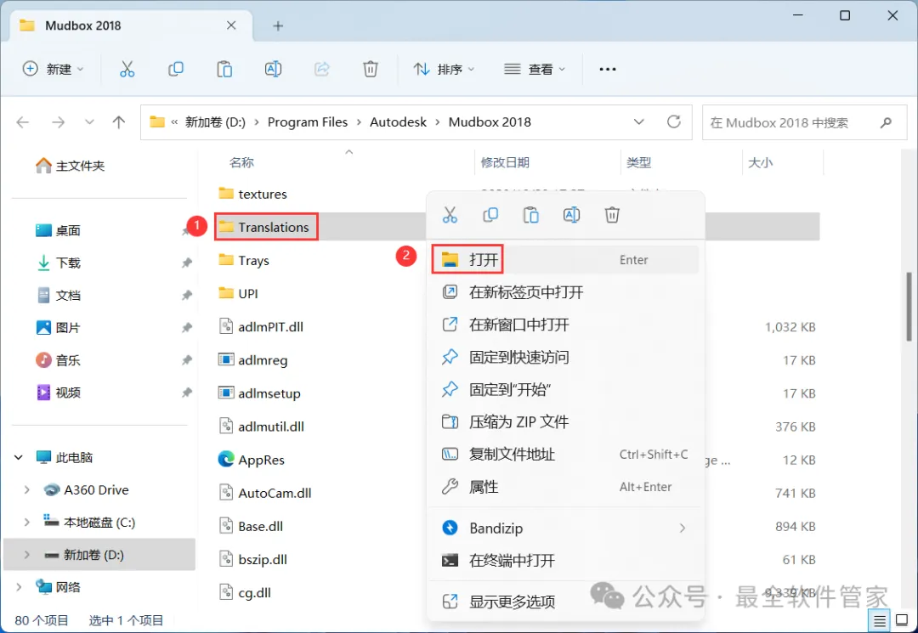This screenshot has height=633, width=918.
Task: Select the textures folder
Action: [252, 194]
